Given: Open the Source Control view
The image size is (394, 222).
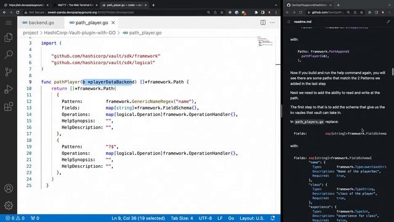Looking at the screenshot, I should pyautogui.click(x=9, y=72).
